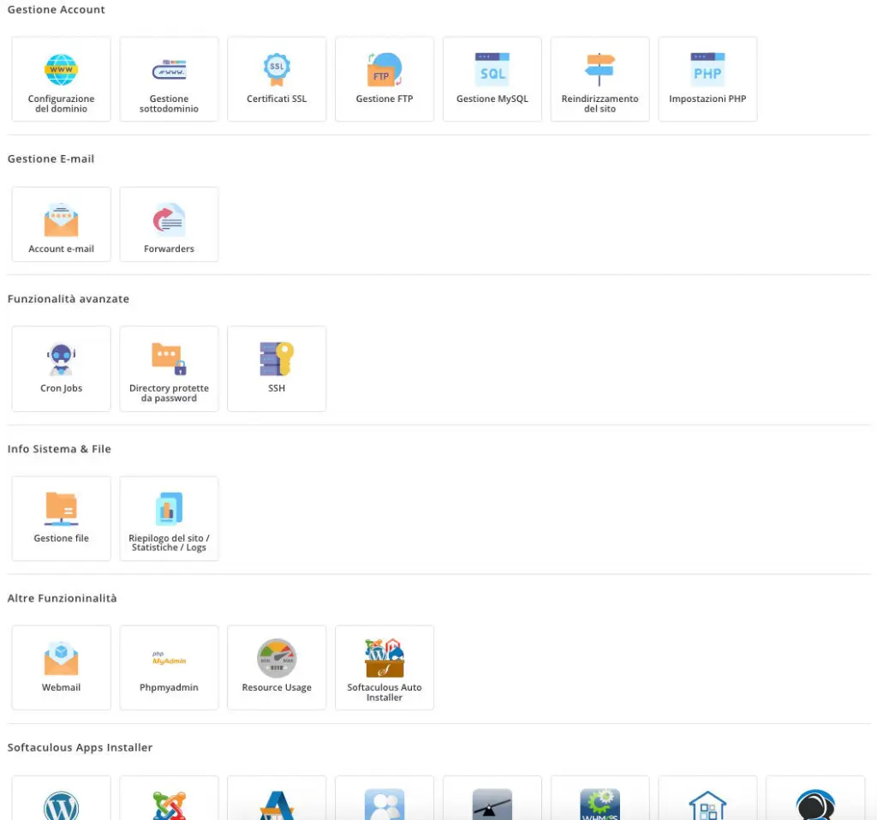Click the Info Sistema & File heading
This screenshot has width=877, height=820.
[59, 449]
